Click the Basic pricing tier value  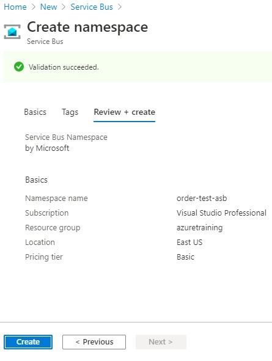point(185,257)
